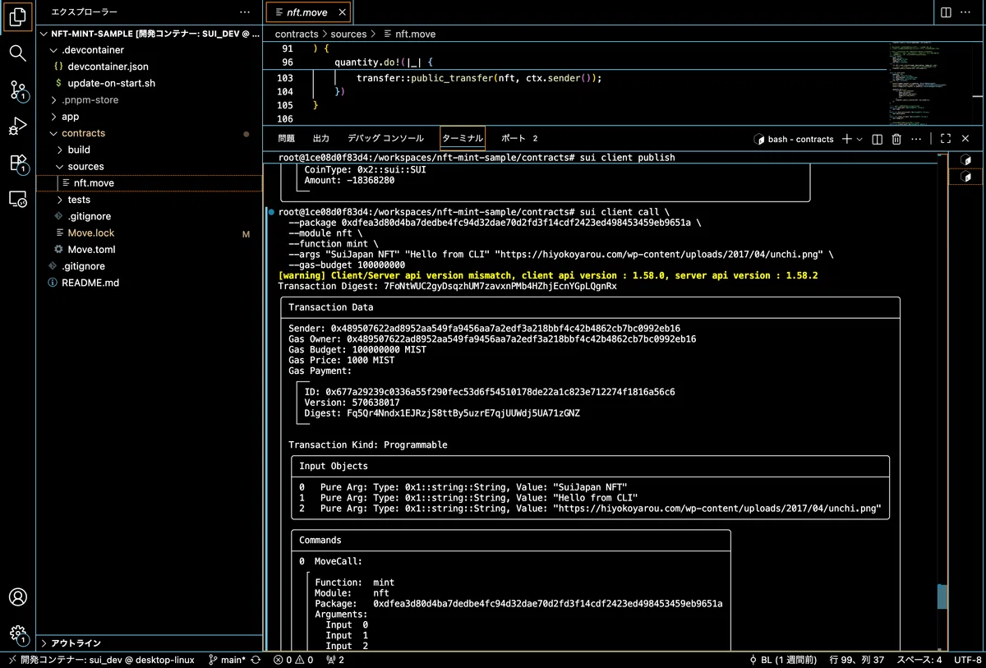Viewport: 986px width, 668px height.
Task: Click the dev container remote status indicator
Action: 99,660
